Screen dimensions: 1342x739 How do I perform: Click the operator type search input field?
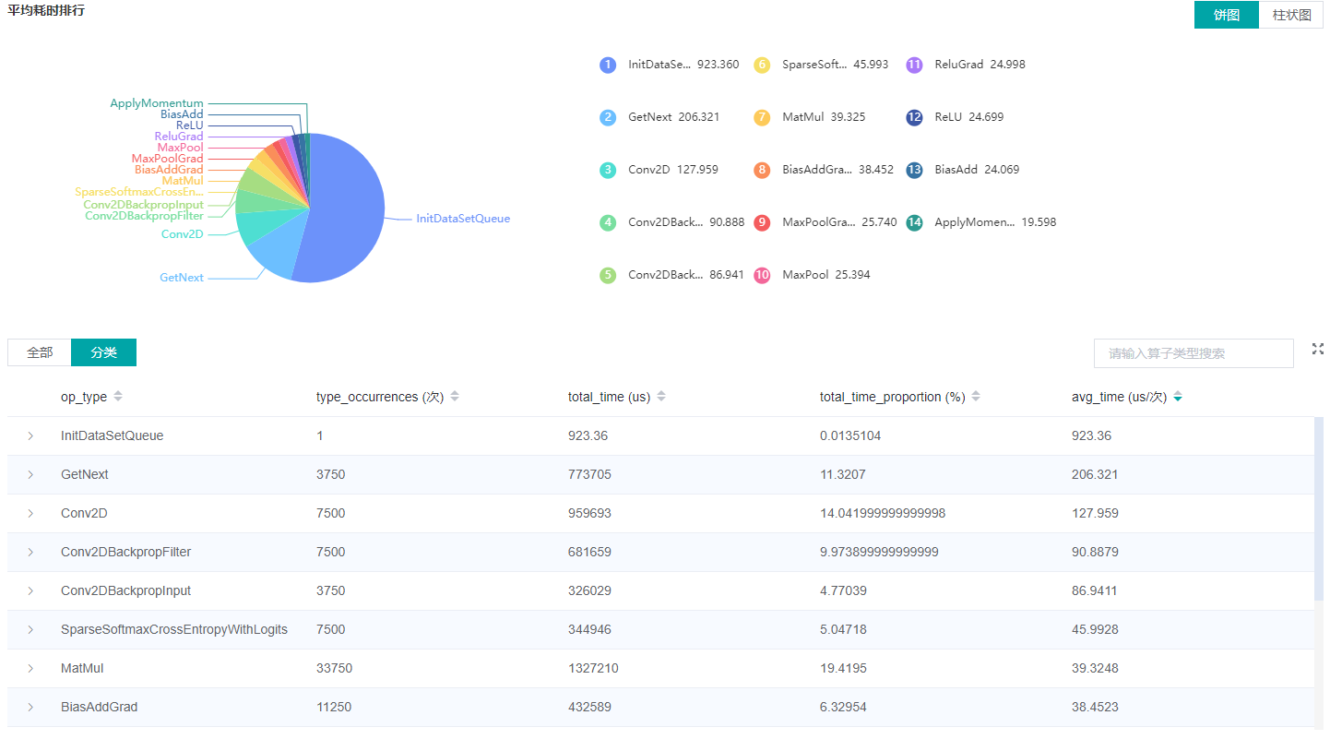[1193, 353]
